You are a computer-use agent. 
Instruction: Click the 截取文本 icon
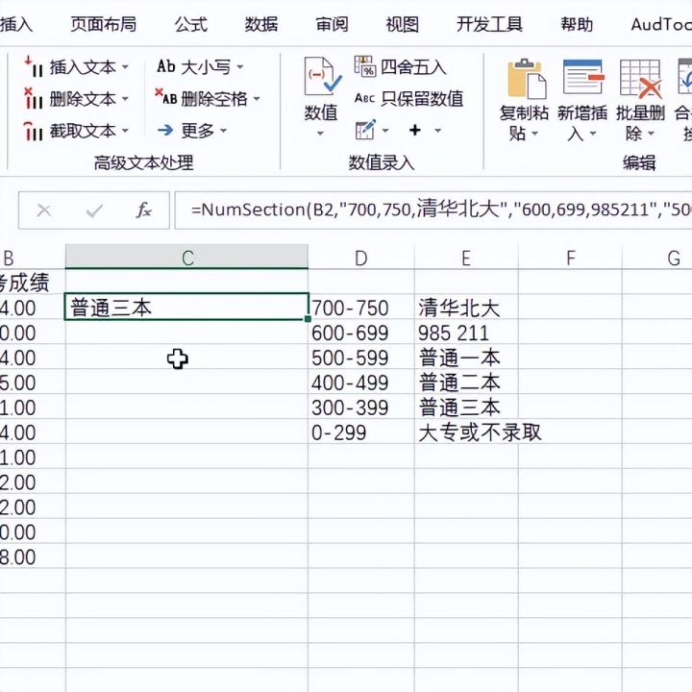(34, 131)
